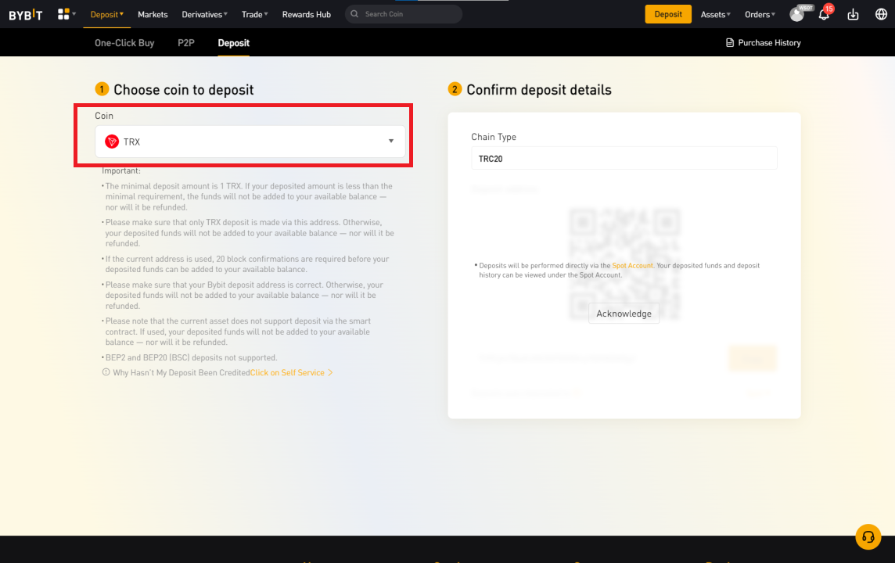Expand the Deposit menu in top navigation
Image resolution: width=895 pixels, height=563 pixels.
(x=106, y=14)
